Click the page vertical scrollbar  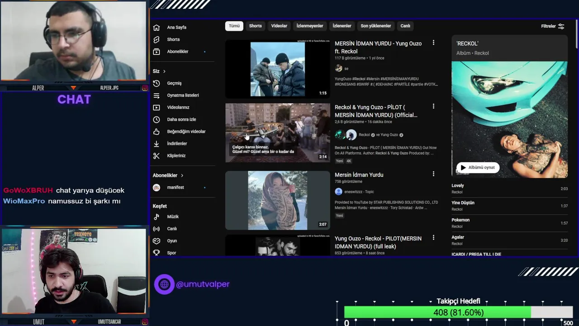[x=576, y=34]
